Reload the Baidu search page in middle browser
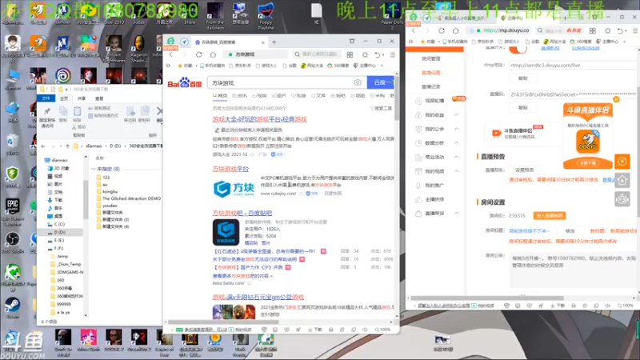640x360 pixels. (x=198, y=54)
